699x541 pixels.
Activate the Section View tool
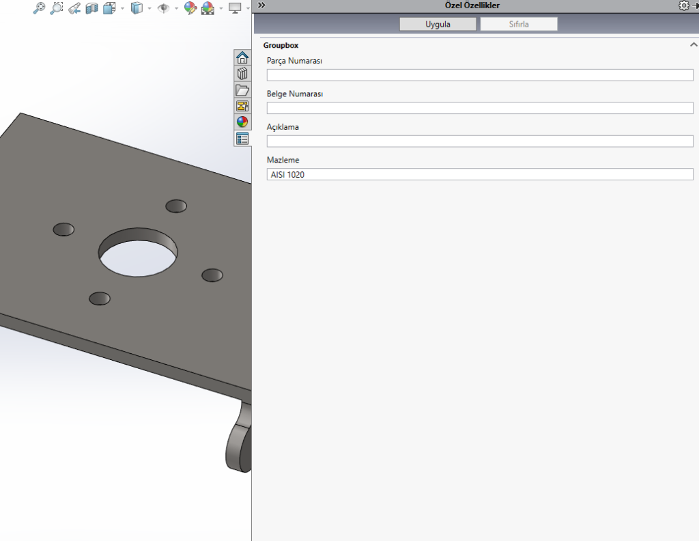tap(92, 8)
